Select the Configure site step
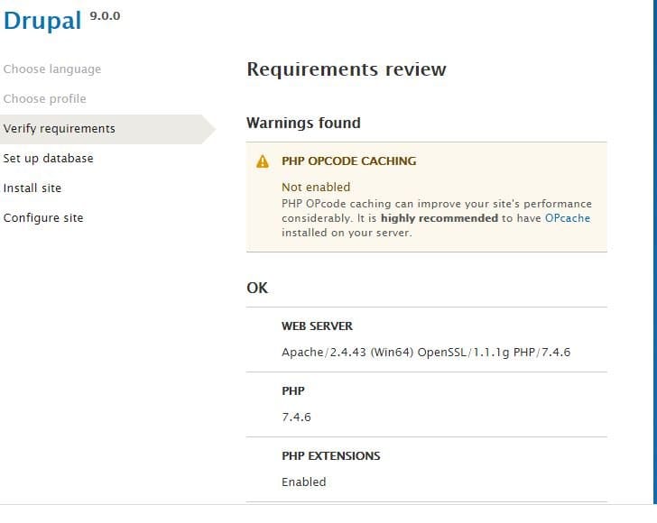This screenshot has width=657, height=523. coord(43,217)
